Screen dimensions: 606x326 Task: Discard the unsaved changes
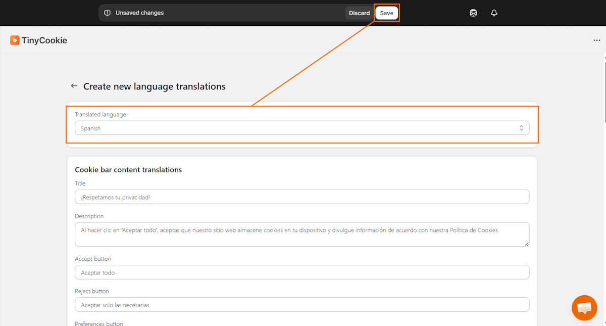click(359, 13)
